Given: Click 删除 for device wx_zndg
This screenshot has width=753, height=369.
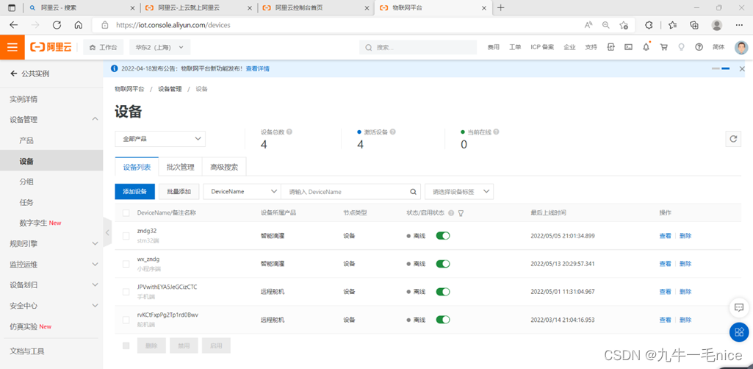Looking at the screenshot, I should tap(685, 264).
